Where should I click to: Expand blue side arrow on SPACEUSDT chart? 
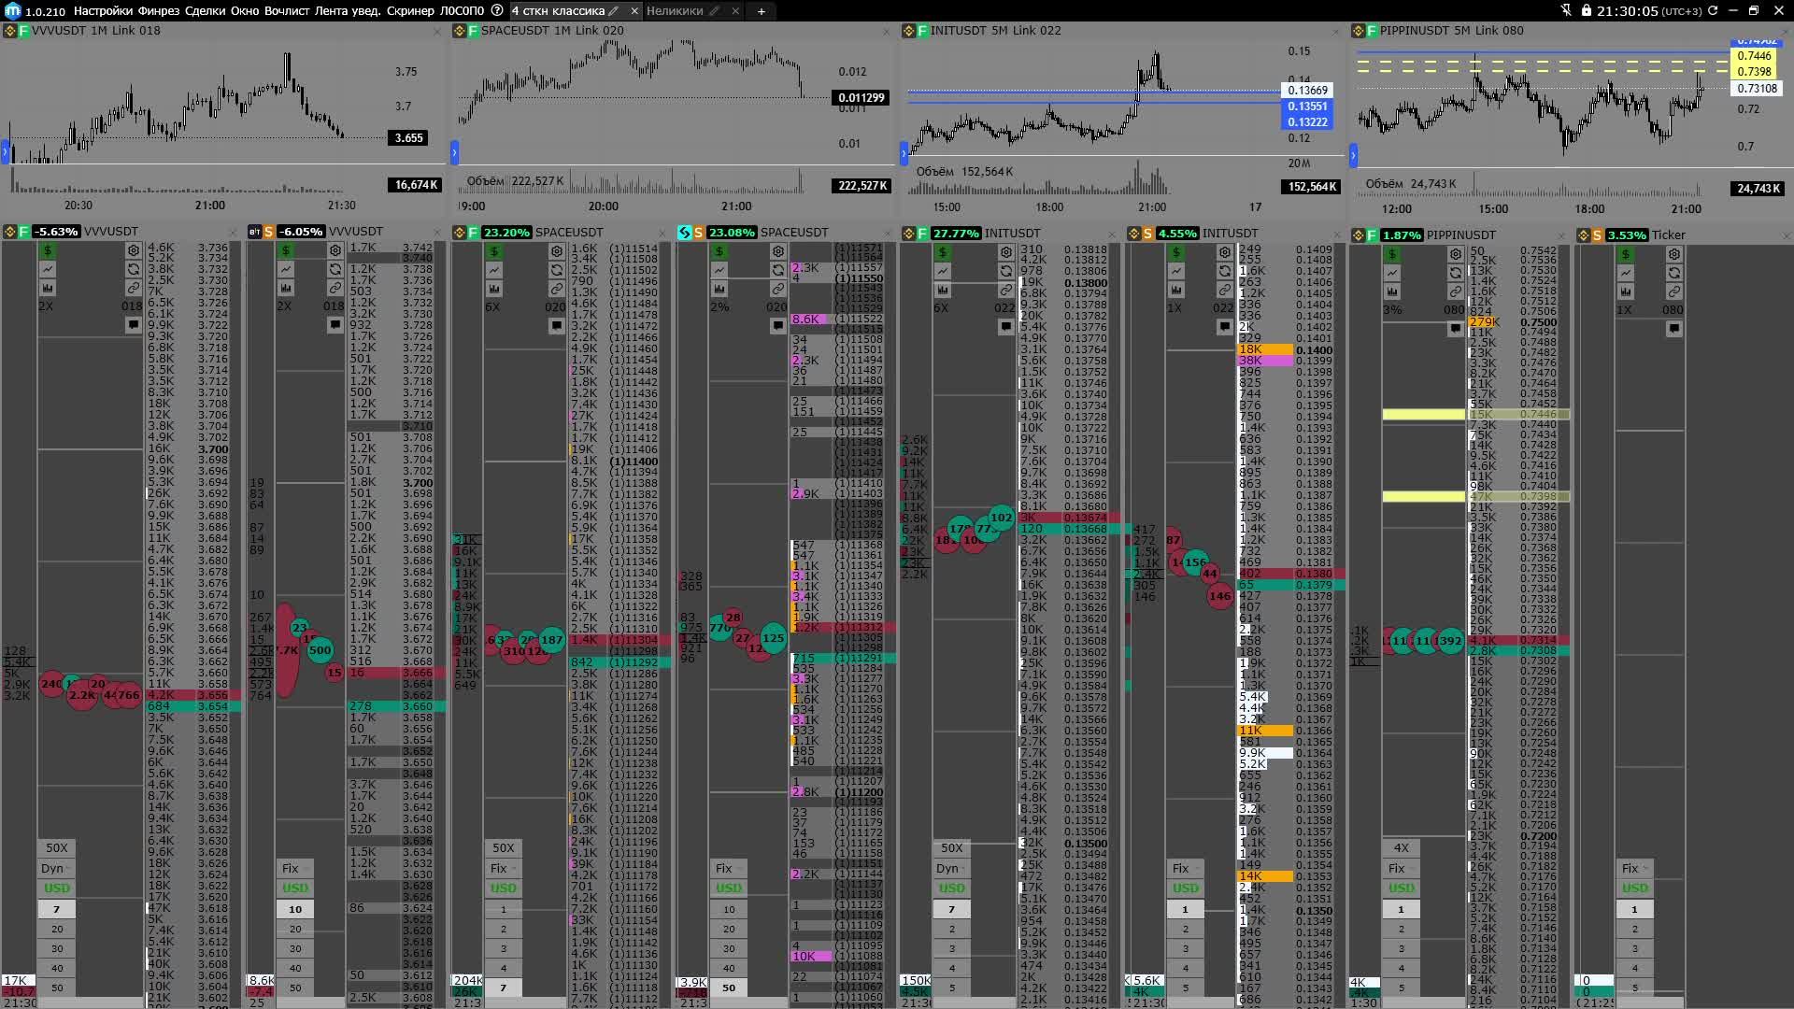pyautogui.click(x=455, y=152)
